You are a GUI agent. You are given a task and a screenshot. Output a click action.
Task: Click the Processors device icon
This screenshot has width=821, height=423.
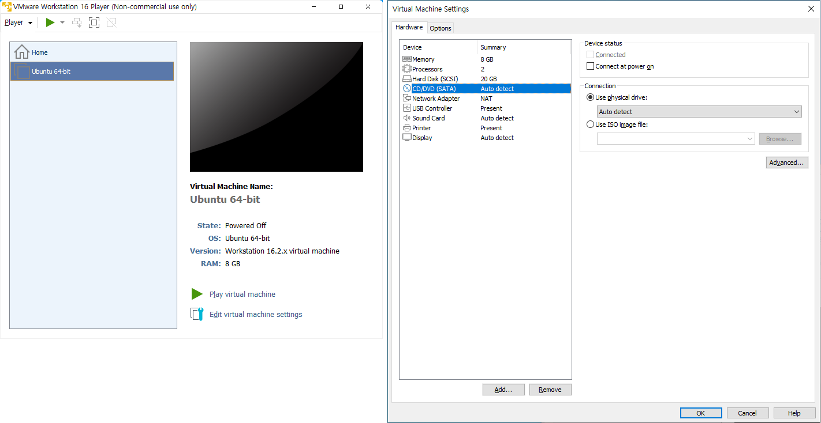point(407,69)
